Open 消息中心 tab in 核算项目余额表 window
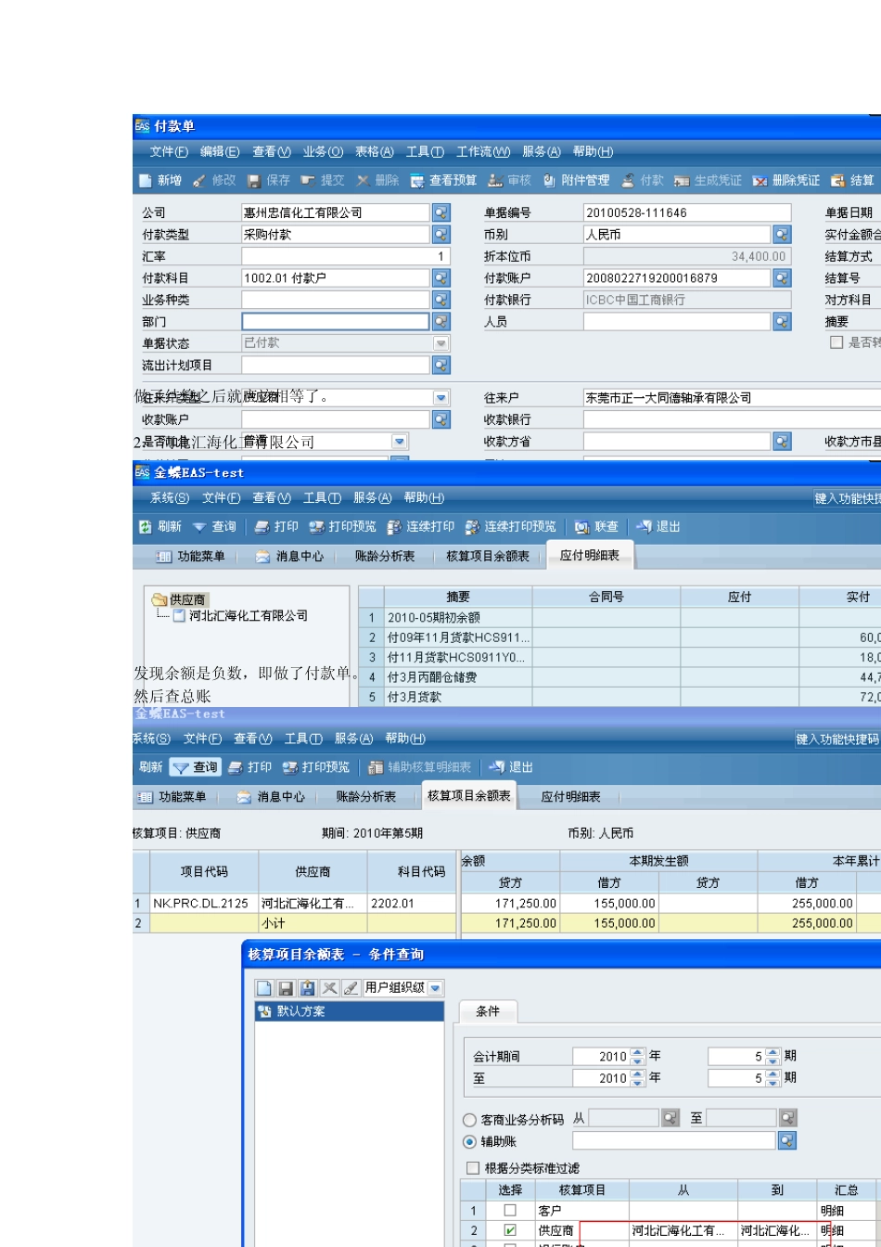Image resolution: width=881 pixels, height=1247 pixels. (x=272, y=796)
